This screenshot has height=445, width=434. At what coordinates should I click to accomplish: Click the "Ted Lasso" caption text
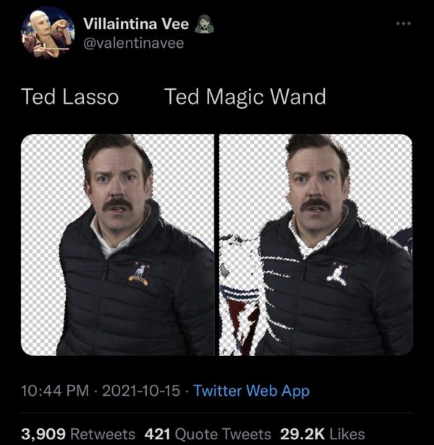point(70,97)
